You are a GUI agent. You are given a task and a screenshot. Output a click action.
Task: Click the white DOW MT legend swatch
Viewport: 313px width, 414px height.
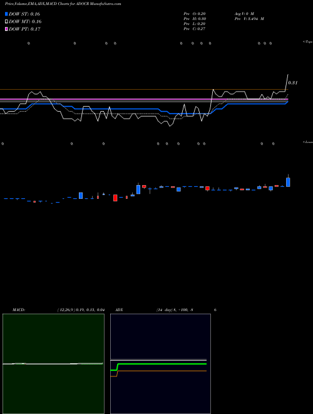(6, 22)
